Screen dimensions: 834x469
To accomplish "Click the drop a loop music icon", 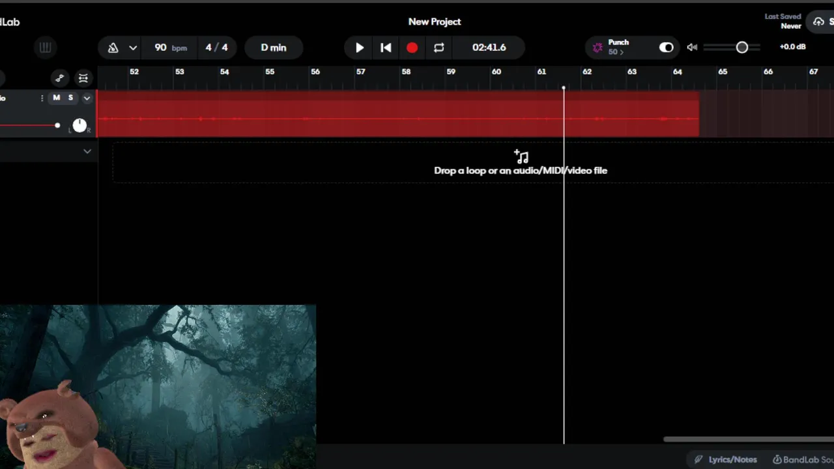I will [521, 156].
